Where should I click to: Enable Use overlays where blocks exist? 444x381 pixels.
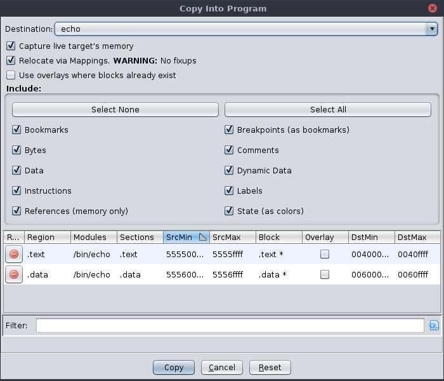pyautogui.click(x=11, y=75)
